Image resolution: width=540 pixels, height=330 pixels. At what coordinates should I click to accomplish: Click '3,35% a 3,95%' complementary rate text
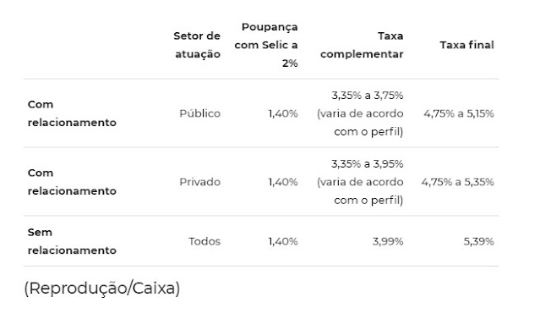pos(368,164)
